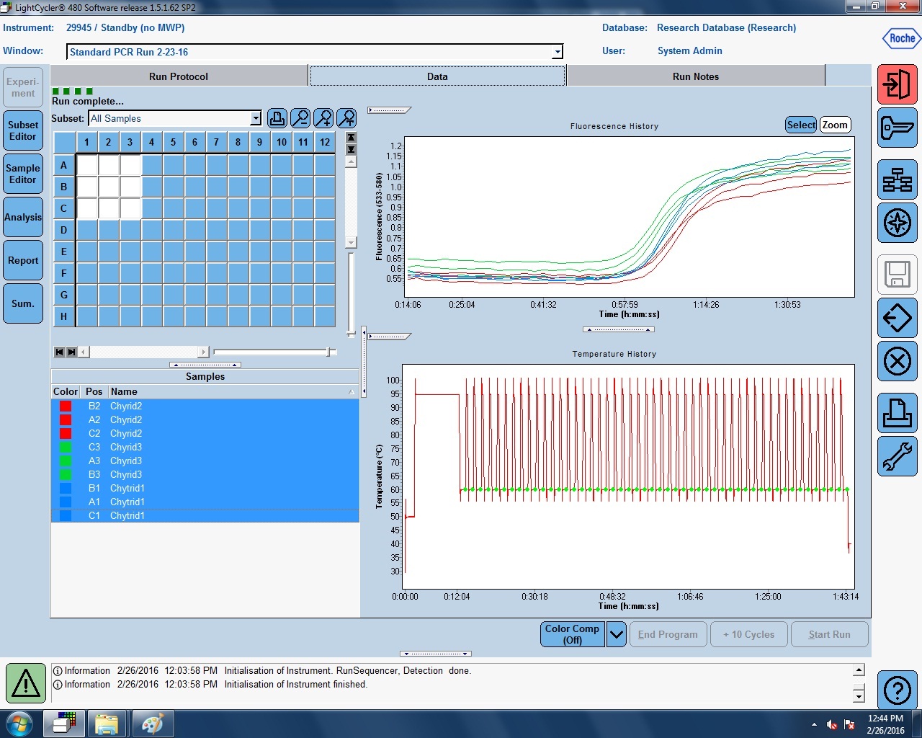922x738 pixels.
Task: Open the navigator compass icon
Action: [897, 223]
